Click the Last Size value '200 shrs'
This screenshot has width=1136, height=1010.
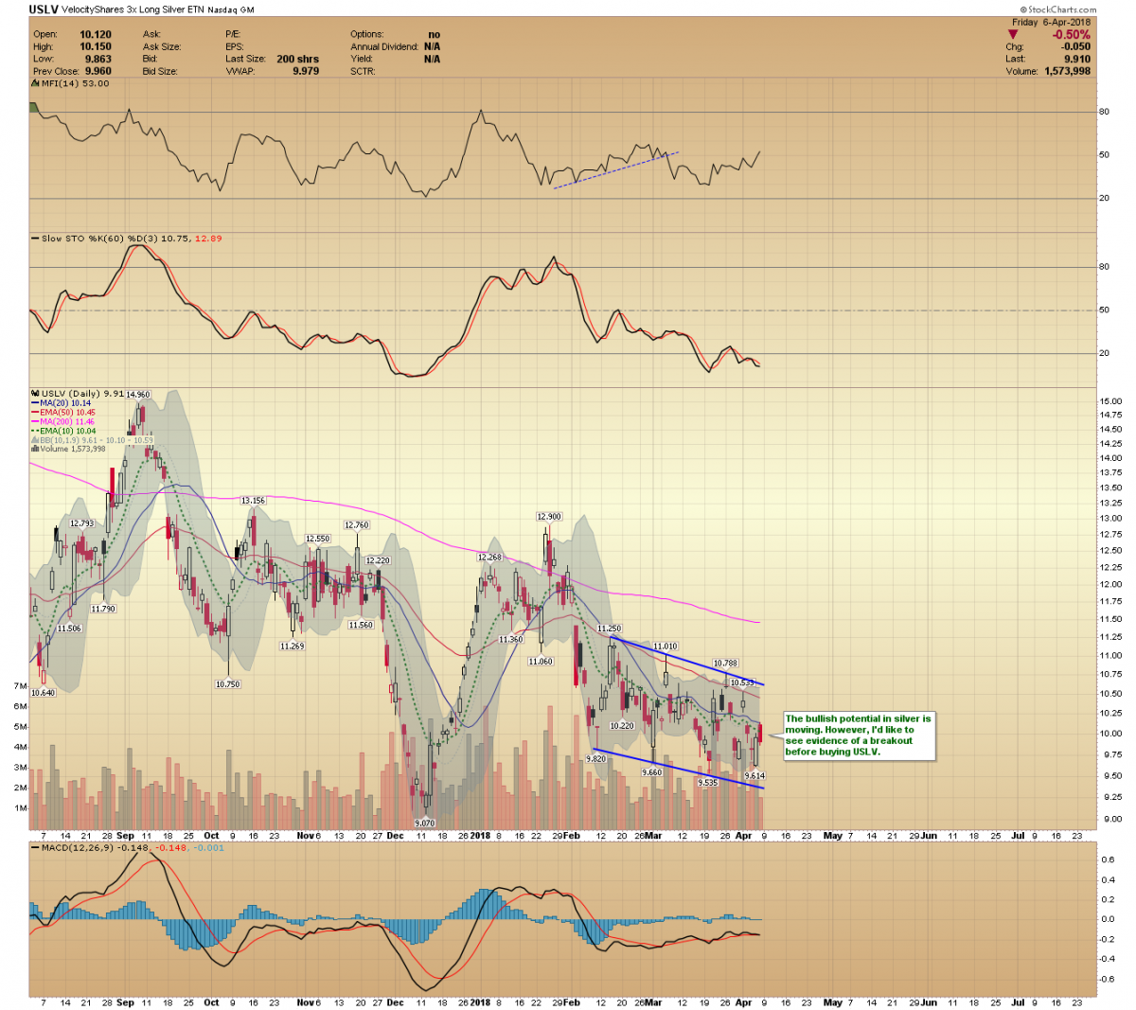[298, 59]
